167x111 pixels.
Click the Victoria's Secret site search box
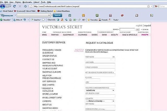(127, 29)
